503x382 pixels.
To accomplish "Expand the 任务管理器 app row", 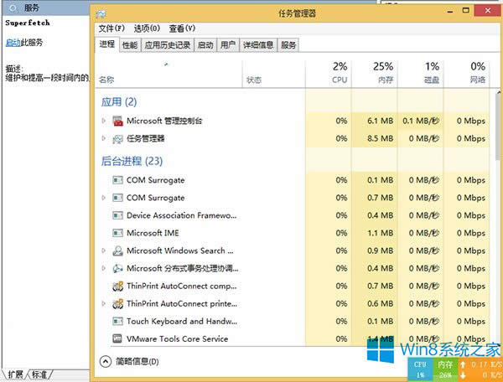I will click(x=104, y=138).
